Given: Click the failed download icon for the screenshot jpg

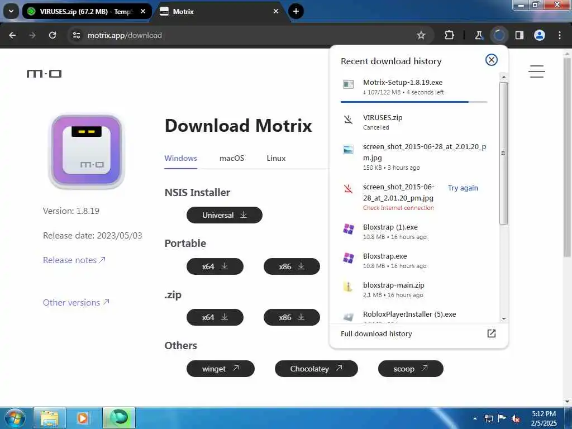Looking at the screenshot, I should 349,189.
